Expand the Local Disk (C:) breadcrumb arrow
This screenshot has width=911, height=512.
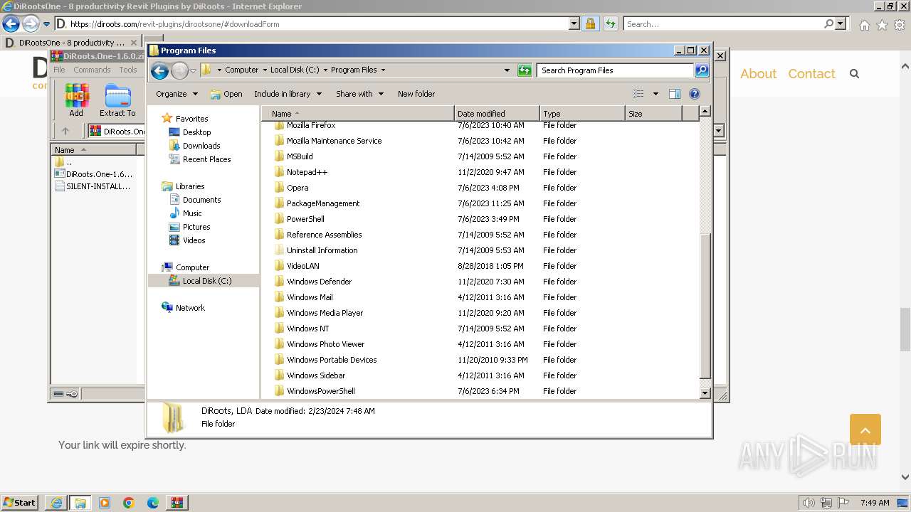click(x=325, y=70)
